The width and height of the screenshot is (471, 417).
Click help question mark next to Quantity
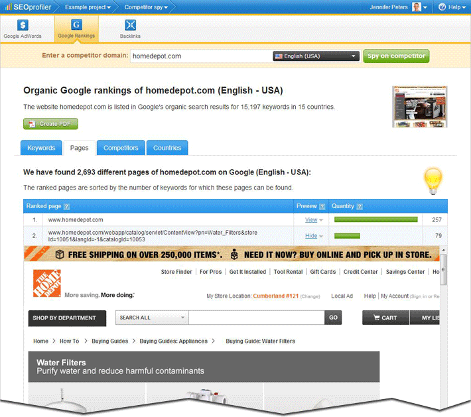(360, 207)
